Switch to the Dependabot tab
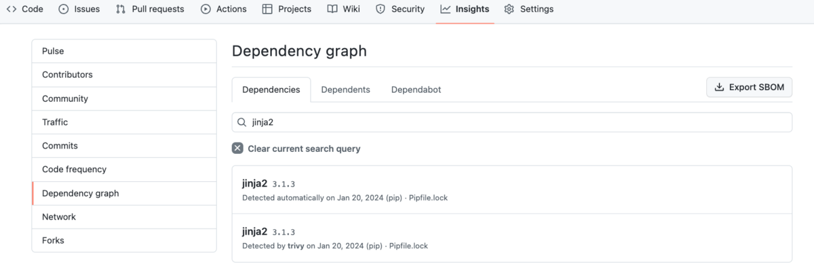 click(416, 90)
